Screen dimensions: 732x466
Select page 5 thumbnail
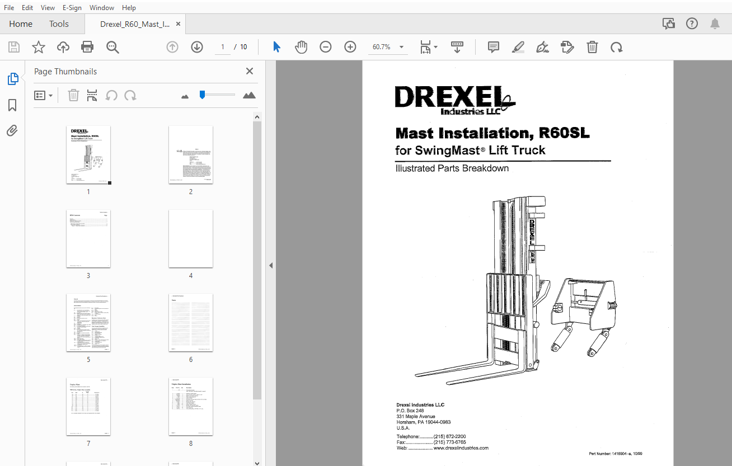pos(88,323)
